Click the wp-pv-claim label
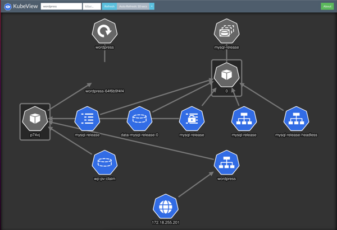 [104, 179]
